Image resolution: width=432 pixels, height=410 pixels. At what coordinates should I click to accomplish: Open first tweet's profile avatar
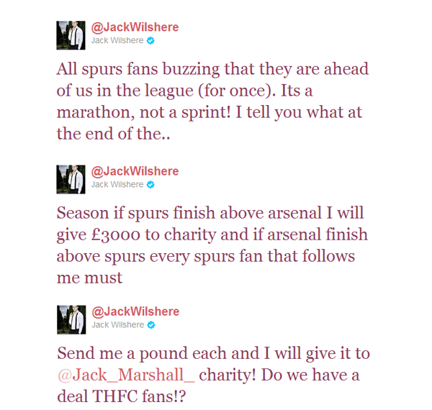(71, 35)
